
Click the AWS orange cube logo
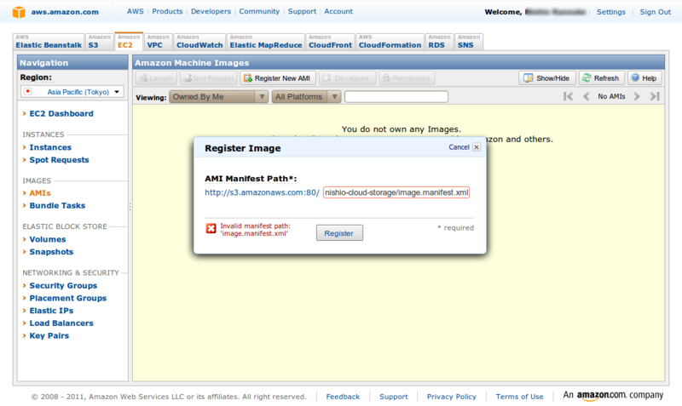(x=19, y=12)
